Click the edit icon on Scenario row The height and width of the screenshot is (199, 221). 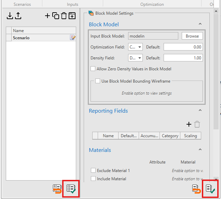click(72, 38)
